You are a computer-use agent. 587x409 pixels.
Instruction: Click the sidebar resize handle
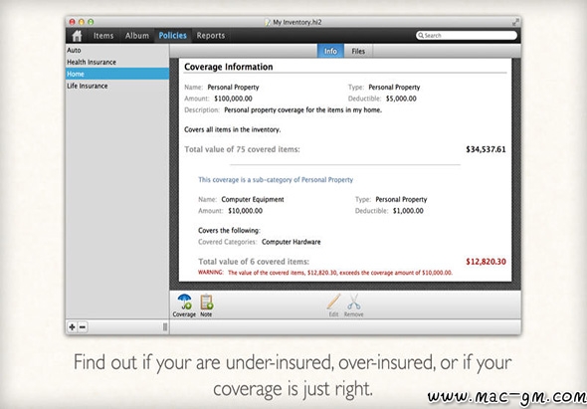coord(165,327)
